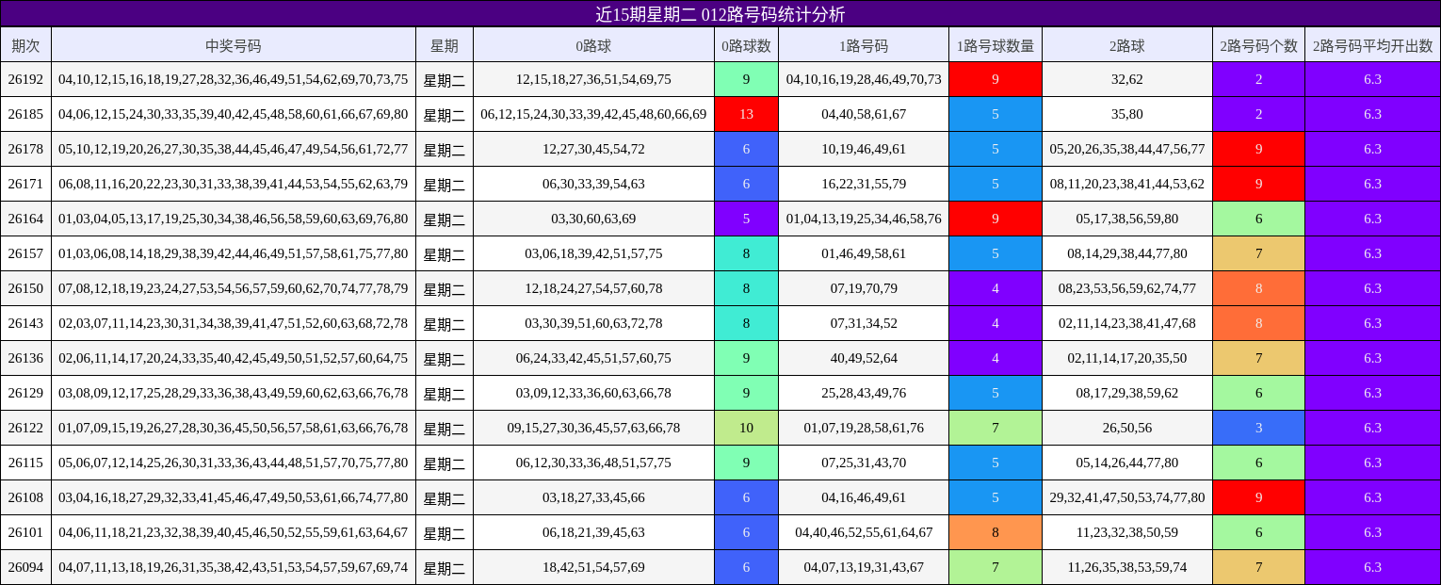Select 2路球 cell 05,17,38,56,59,80

coord(1127,219)
